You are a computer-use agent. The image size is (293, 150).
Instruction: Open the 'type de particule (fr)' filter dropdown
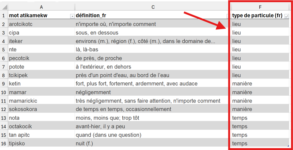[286, 17]
